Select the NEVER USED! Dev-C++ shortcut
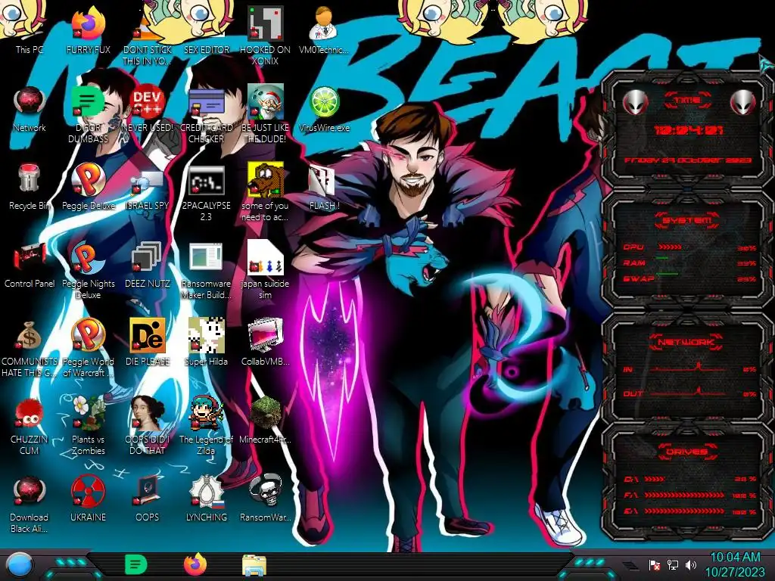This screenshot has width=775, height=581. 148,109
